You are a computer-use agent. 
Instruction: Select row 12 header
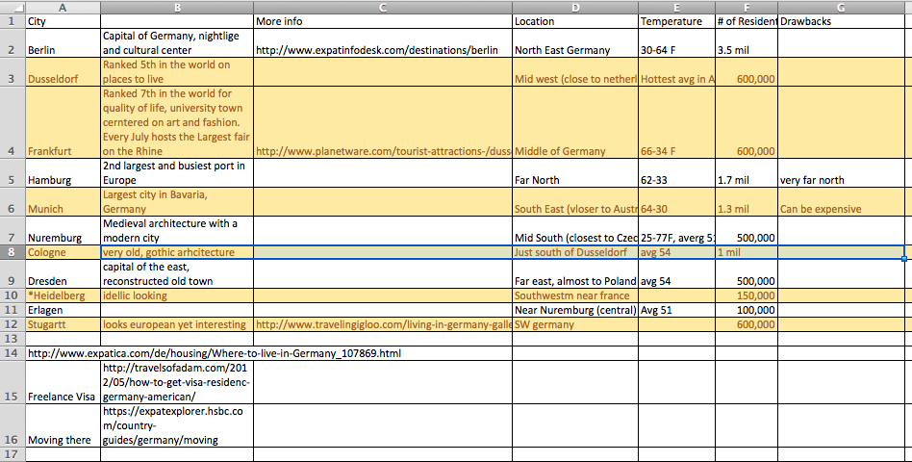pos(13,324)
